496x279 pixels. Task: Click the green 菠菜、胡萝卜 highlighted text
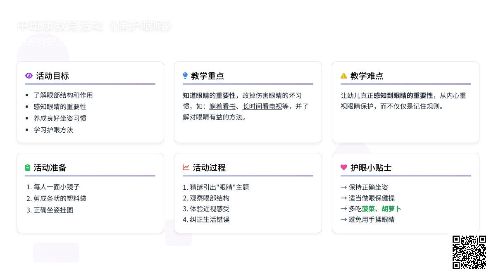tap(382, 209)
